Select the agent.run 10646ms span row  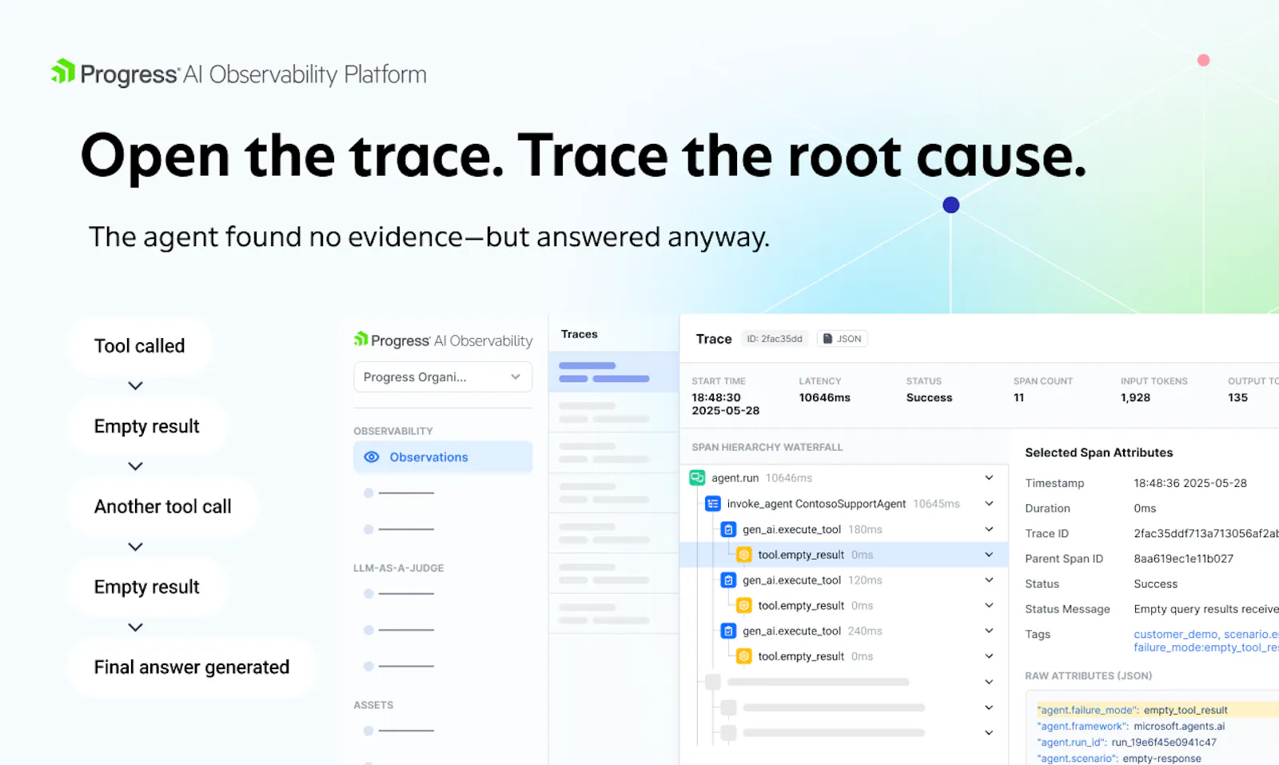coord(843,478)
